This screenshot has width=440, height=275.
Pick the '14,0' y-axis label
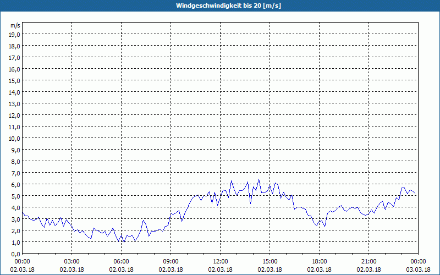(15, 92)
